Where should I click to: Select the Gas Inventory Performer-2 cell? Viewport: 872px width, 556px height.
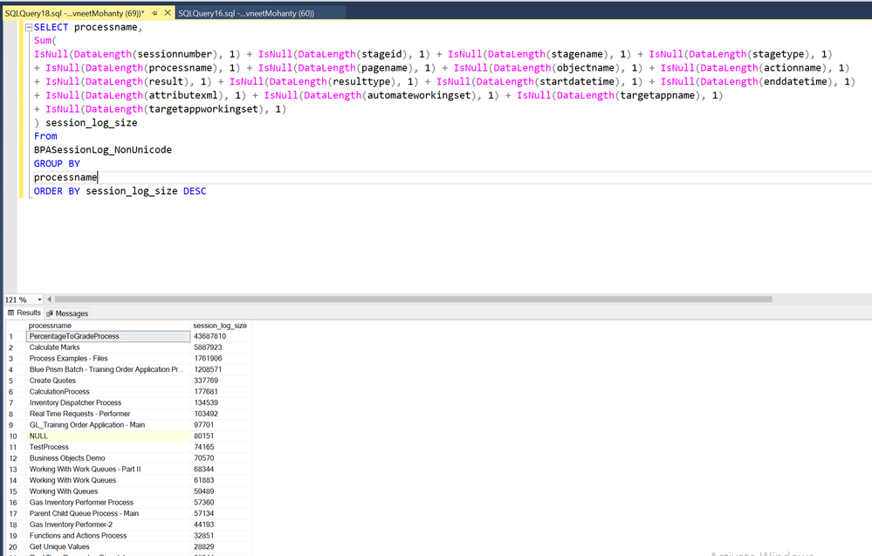point(108,525)
